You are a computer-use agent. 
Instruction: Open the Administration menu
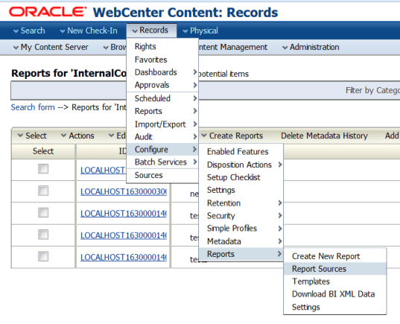tap(311, 47)
